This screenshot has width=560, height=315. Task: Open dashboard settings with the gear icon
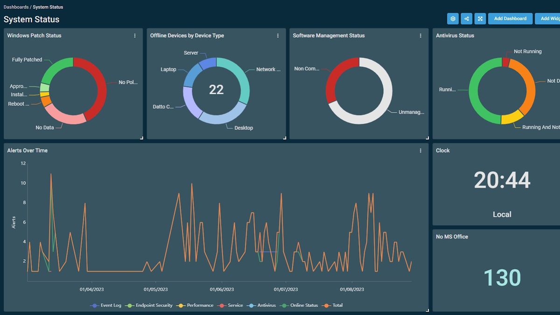point(452,19)
